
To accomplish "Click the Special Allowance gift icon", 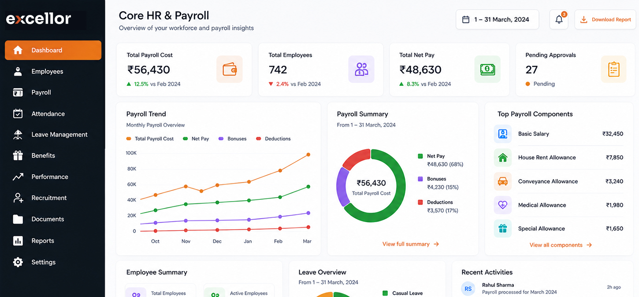I will click(x=503, y=228).
